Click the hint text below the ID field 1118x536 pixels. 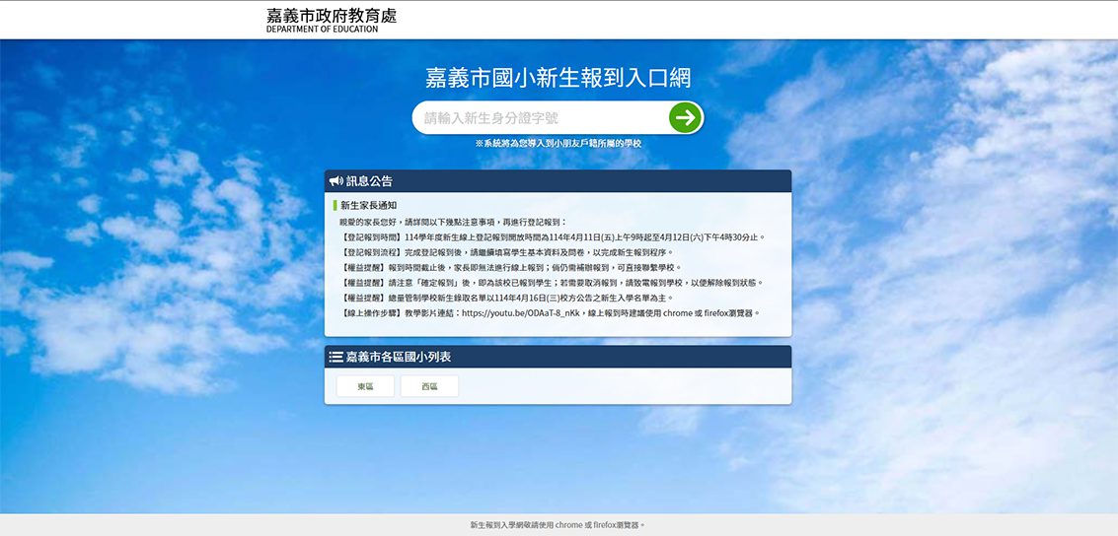click(x=558, y=144)
